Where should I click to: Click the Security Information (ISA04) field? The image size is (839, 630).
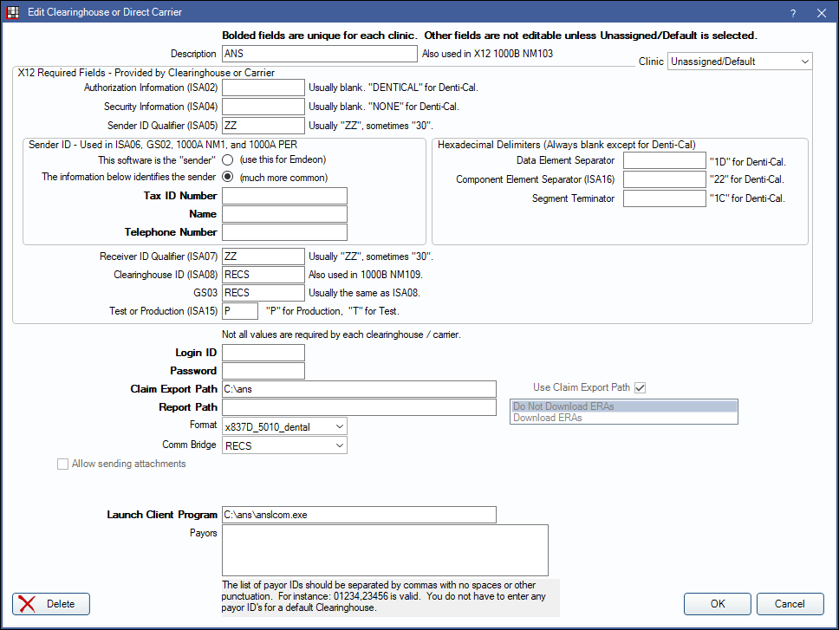point(263,107)
